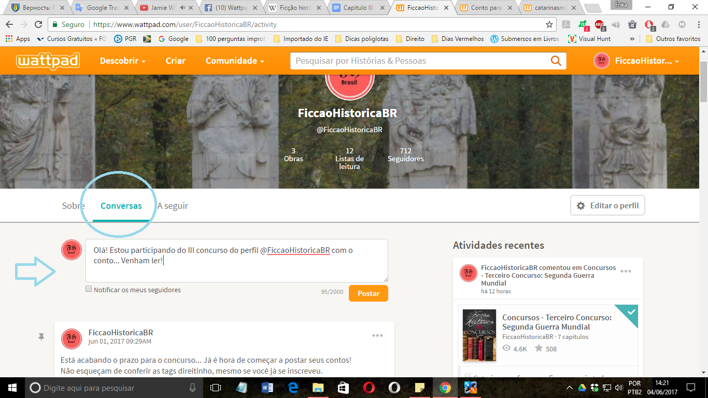Open Opera browser from taskbar

pyautogui.click(x=369, y=388)
